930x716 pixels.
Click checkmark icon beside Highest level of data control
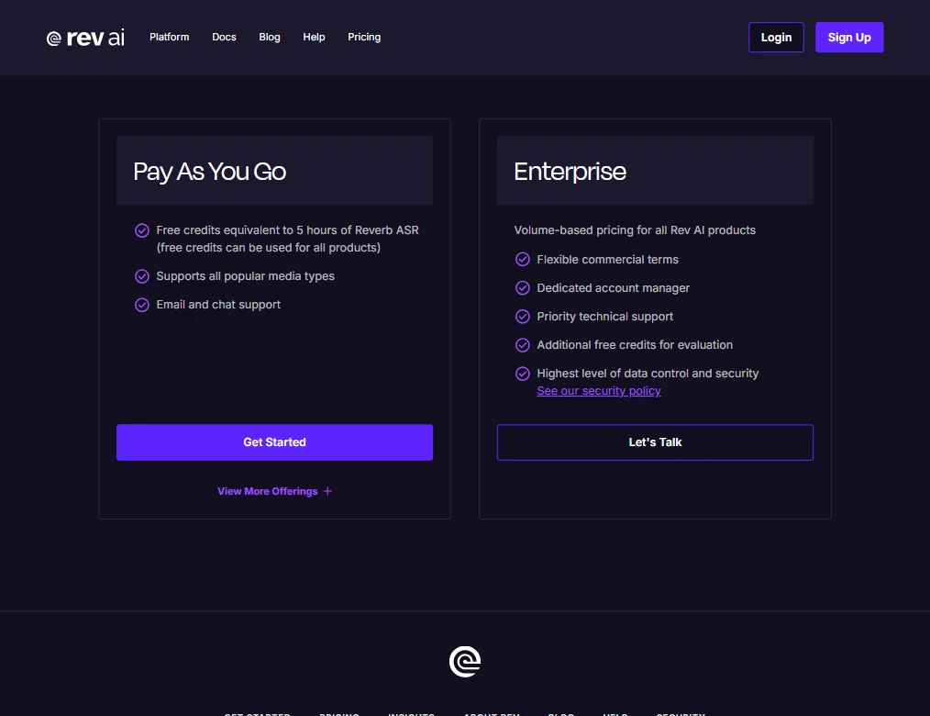click(523, 374)
